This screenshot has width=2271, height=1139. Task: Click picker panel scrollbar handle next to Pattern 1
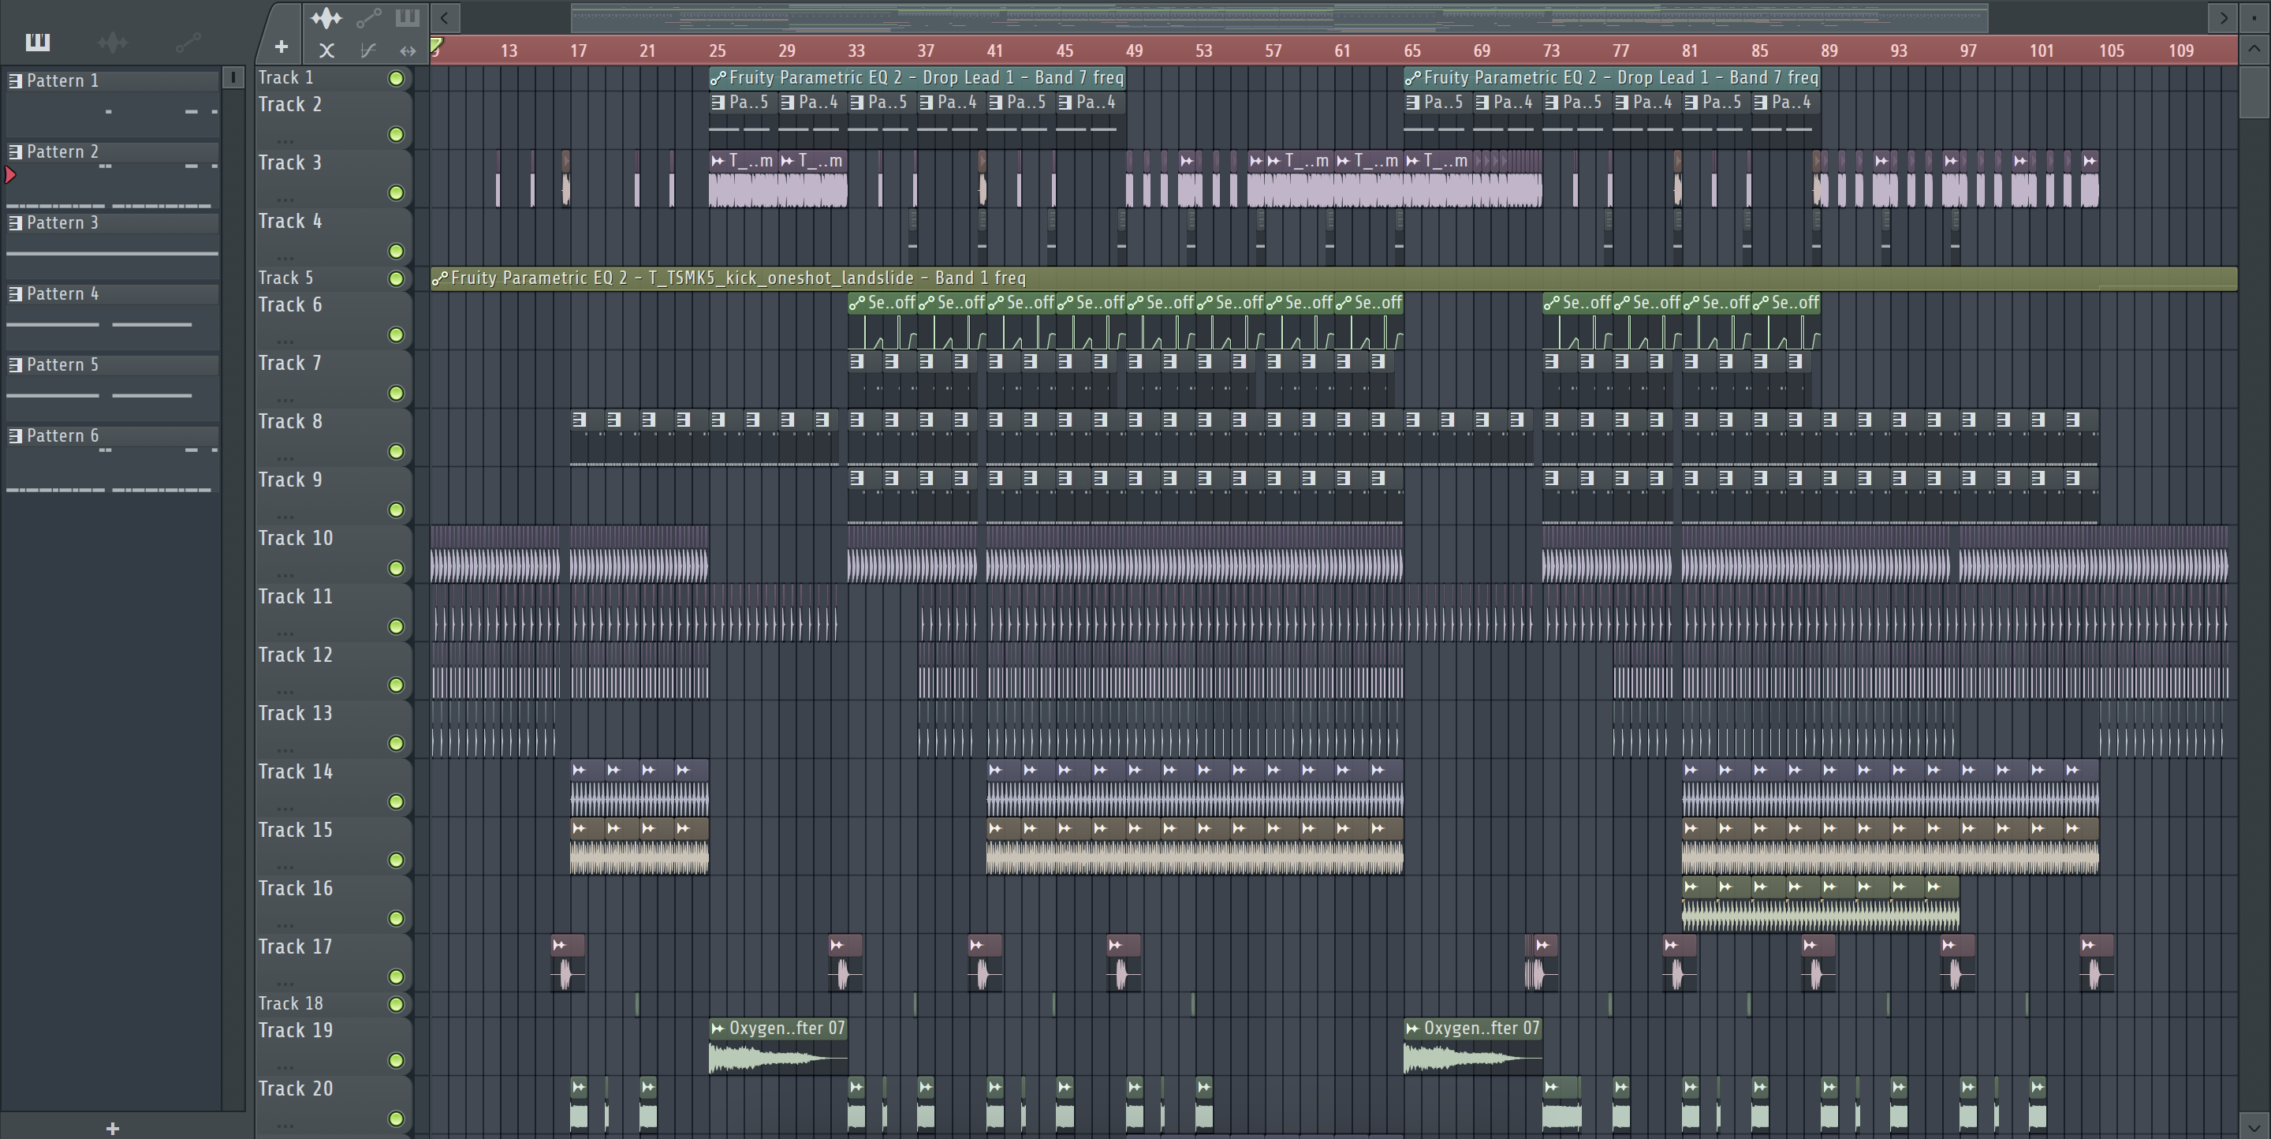click(233, 77)
